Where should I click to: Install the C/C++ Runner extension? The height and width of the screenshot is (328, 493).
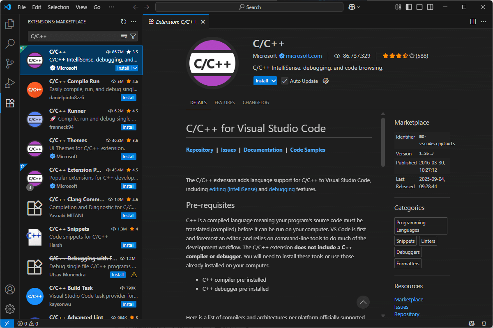click(x=128, y=127)
